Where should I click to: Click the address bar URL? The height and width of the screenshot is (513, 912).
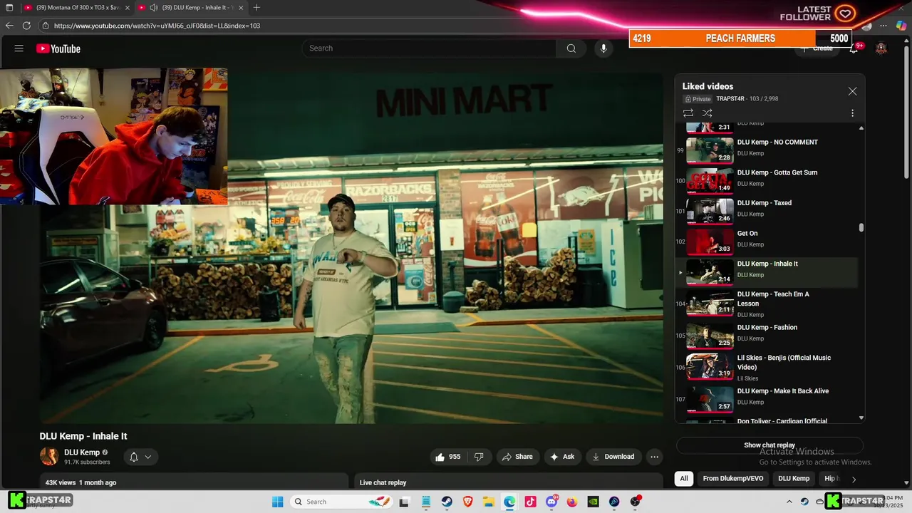157,26
